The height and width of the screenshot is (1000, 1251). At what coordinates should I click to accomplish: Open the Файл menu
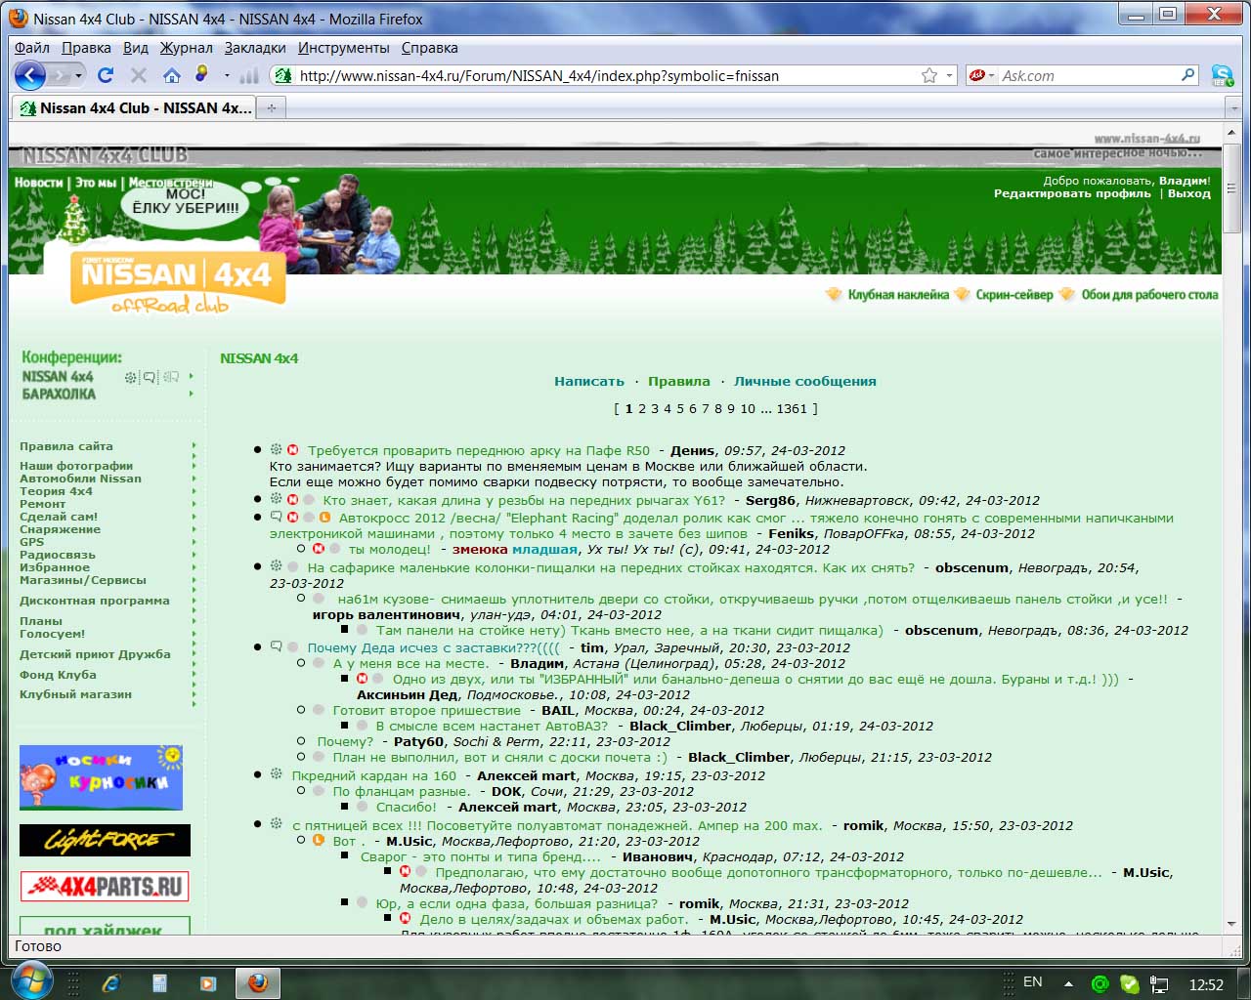[x=32, y=47]
